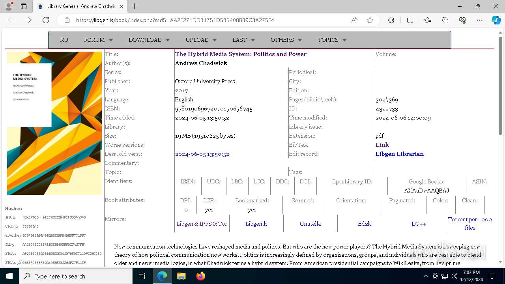Open Libgen & IPFS & Tor mirror
505x284 pixels.
(202, 224)
